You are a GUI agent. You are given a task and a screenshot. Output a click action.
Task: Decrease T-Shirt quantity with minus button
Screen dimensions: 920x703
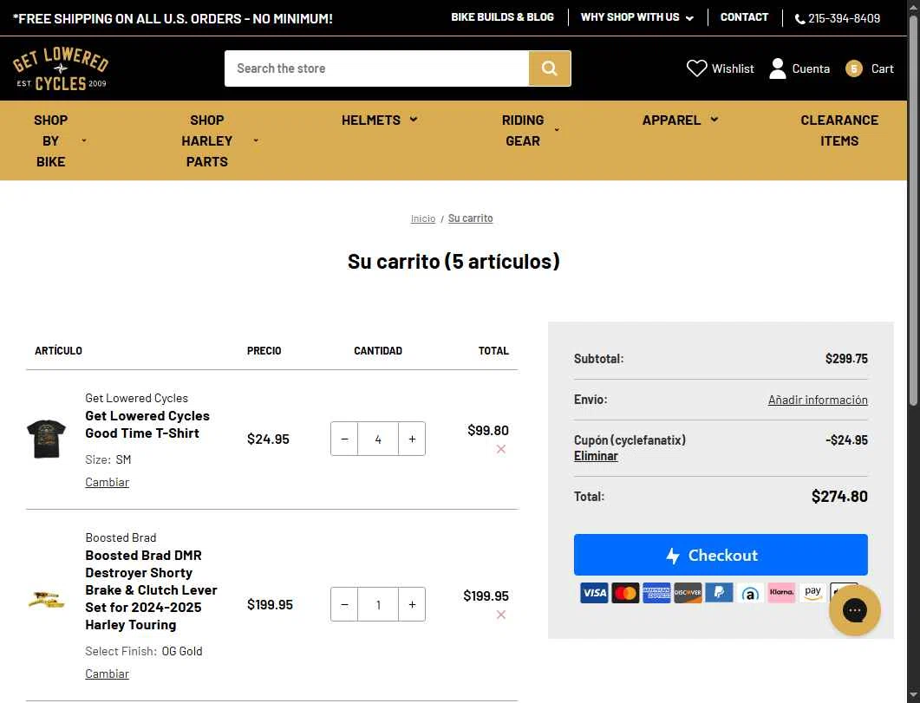tap(344, 439)
